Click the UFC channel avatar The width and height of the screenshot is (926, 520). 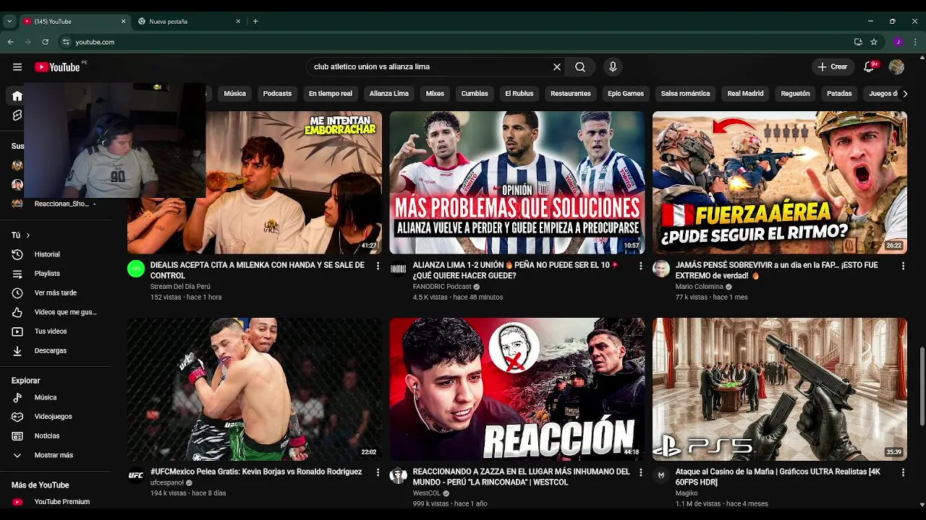point(136,475)
